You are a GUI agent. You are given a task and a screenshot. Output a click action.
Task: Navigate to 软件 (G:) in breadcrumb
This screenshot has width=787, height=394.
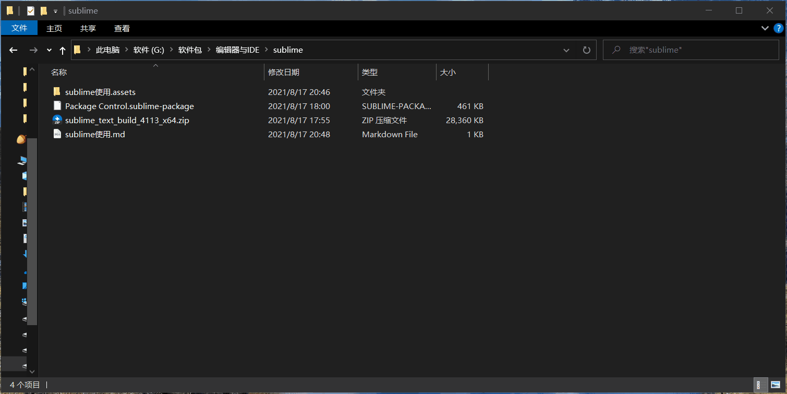pyautogui.click(x=149, y=50)
